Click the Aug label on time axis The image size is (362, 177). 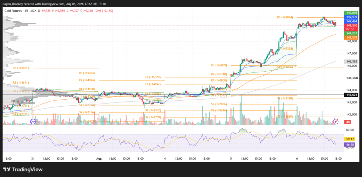tap(99, 159)
